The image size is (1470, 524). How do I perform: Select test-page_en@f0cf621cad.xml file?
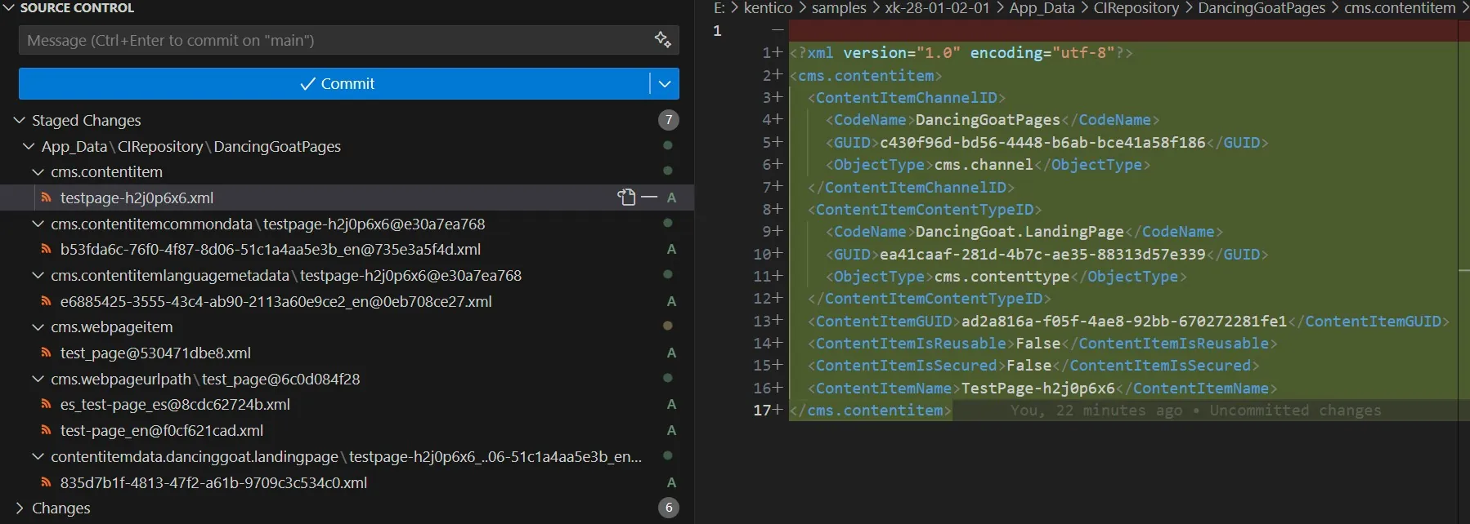[161, 430]
